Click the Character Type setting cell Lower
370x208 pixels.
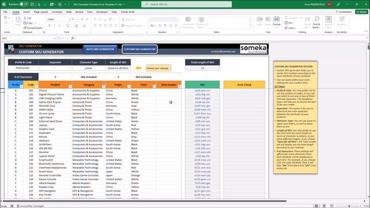pyautogui.click(x=88, y=68)
